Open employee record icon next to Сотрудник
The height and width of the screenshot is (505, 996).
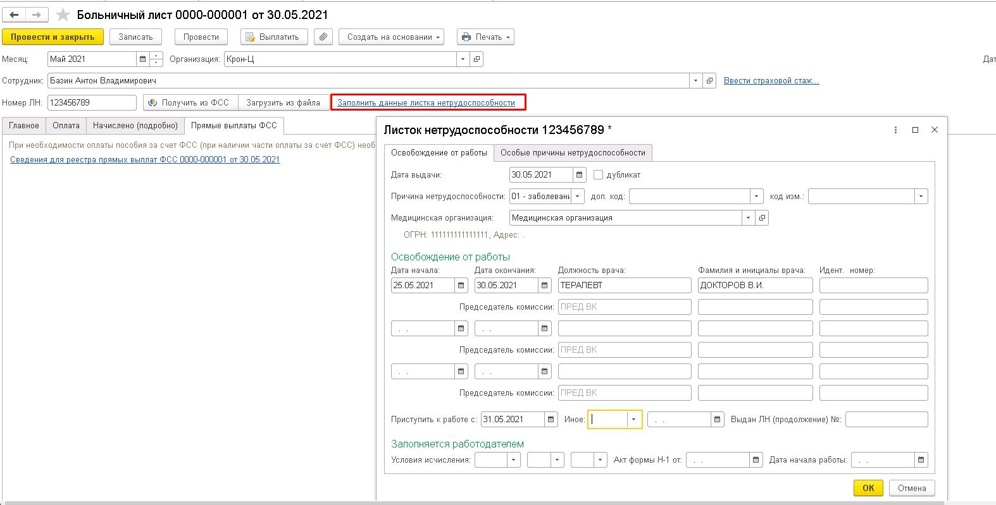(x=709, y=81)
